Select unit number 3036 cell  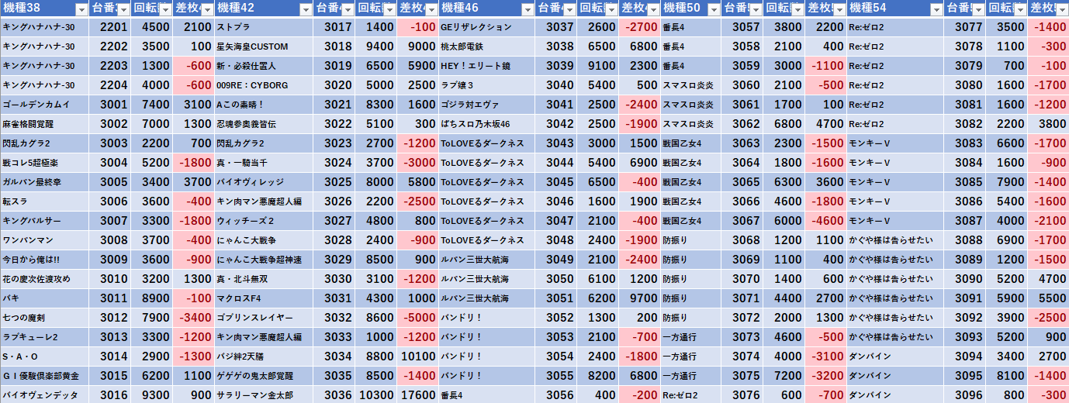(335, 394)
